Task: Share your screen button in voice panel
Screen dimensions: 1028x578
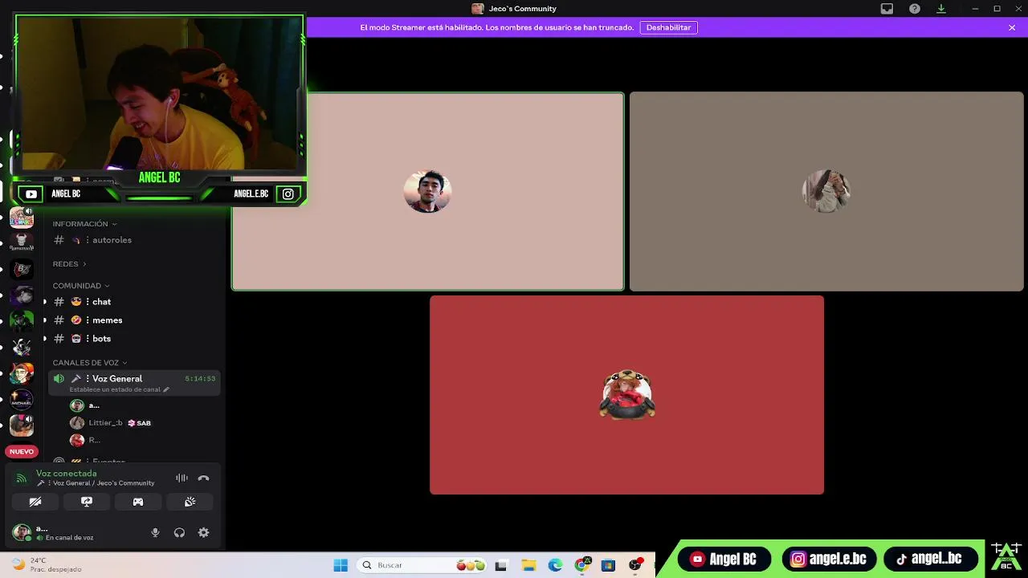Action: point(87,502)
